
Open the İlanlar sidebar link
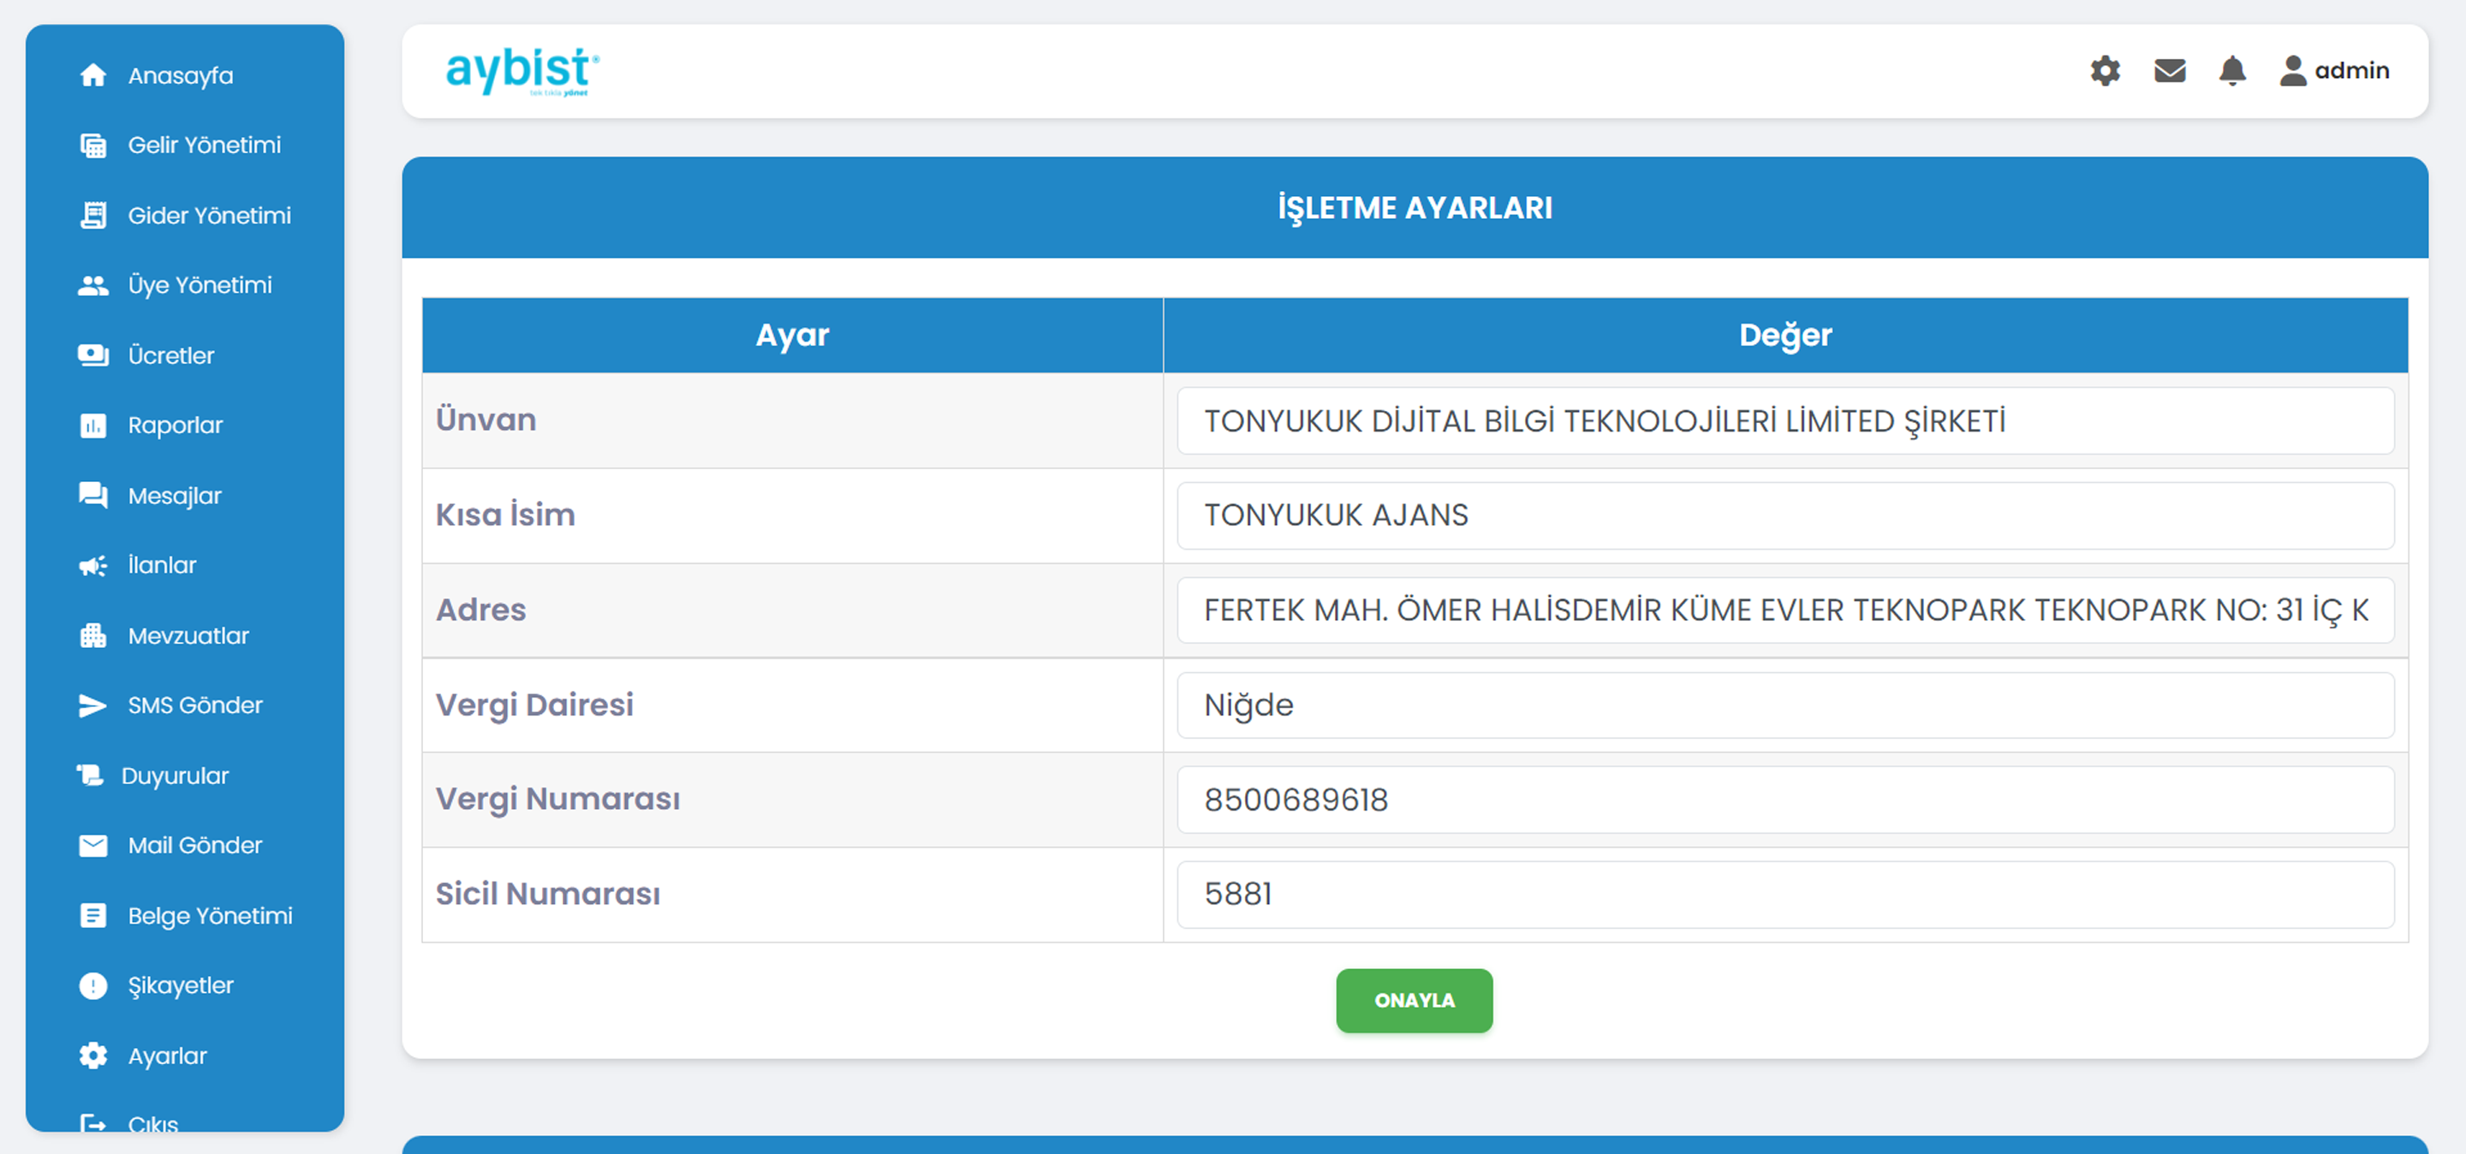tap(162, 566)
